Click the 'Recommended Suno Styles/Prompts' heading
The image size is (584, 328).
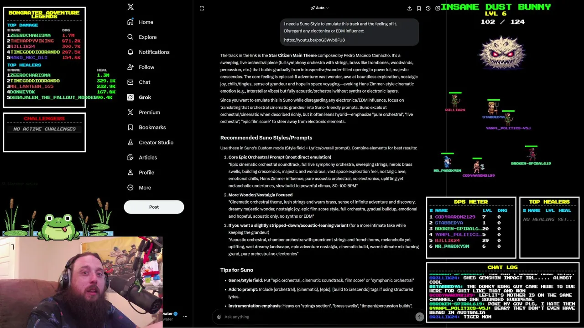point(266,138)
